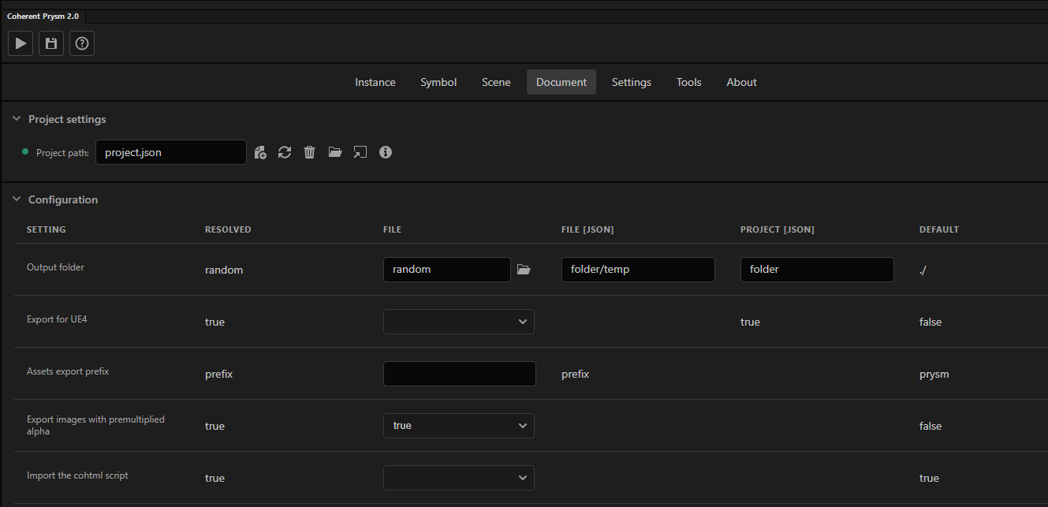Click Export images with premultiplied alpha label
Viewport: 1048px width, 507px height.
pyautogui.click(x=95, y=425)
